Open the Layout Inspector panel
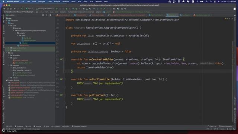Image resolution: width=238 pixels, height=134 pixels. pyautogui.click(x=226, y=126)
